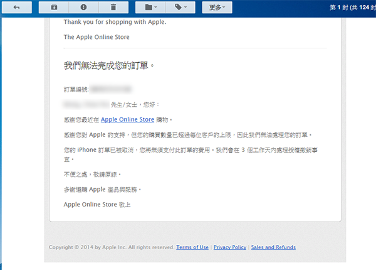The width and height of the screenshot is (376, 270).
Task: Click the heading 我們無法完成您的訂單
Action: coord(108,65)
